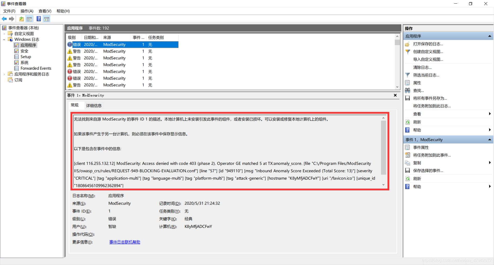Image resolution: width=494 pixels, height=265 pixels.
Task: Select the selected 错误 ModSecurity event row
Action: (122, 45)
